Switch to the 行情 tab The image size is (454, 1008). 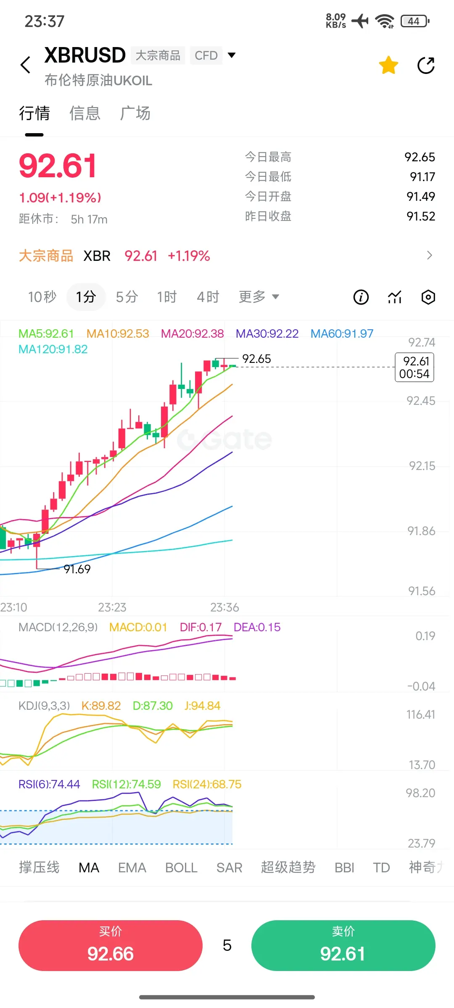pyautogui.click(x=34, y=113)
